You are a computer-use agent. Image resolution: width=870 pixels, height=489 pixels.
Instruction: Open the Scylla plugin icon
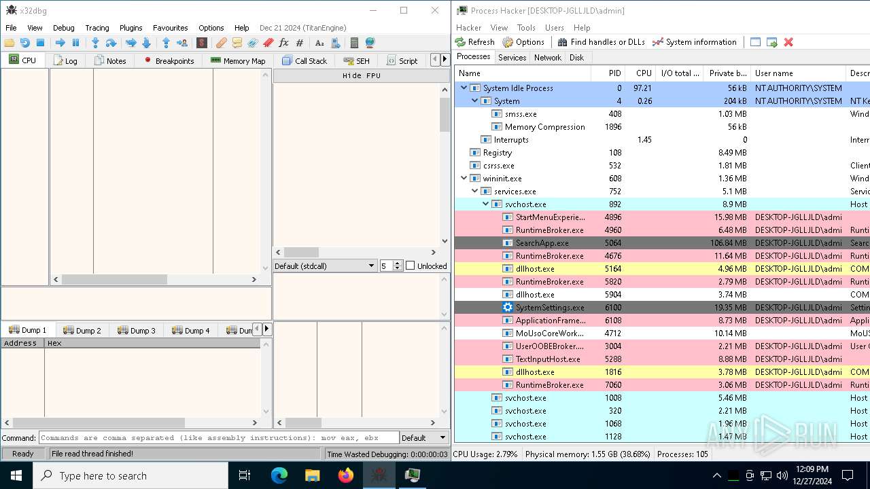tap(202, 43)
